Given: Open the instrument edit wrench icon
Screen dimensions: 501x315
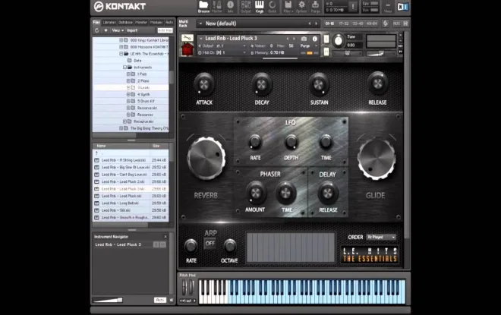Looking at the screenshot, I should click(x=187, y=38).
